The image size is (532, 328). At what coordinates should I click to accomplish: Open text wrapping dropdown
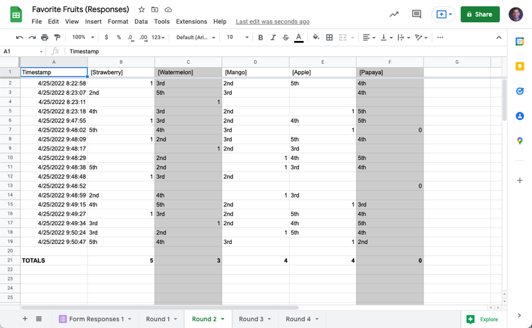pos(404,38)
